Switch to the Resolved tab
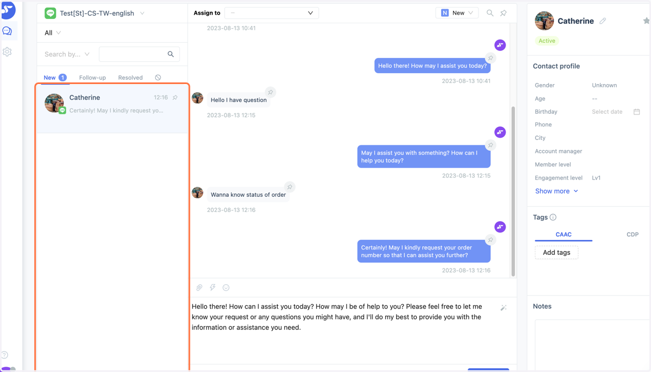This screenshot has width=651, height=372. (x=130, y=78)
